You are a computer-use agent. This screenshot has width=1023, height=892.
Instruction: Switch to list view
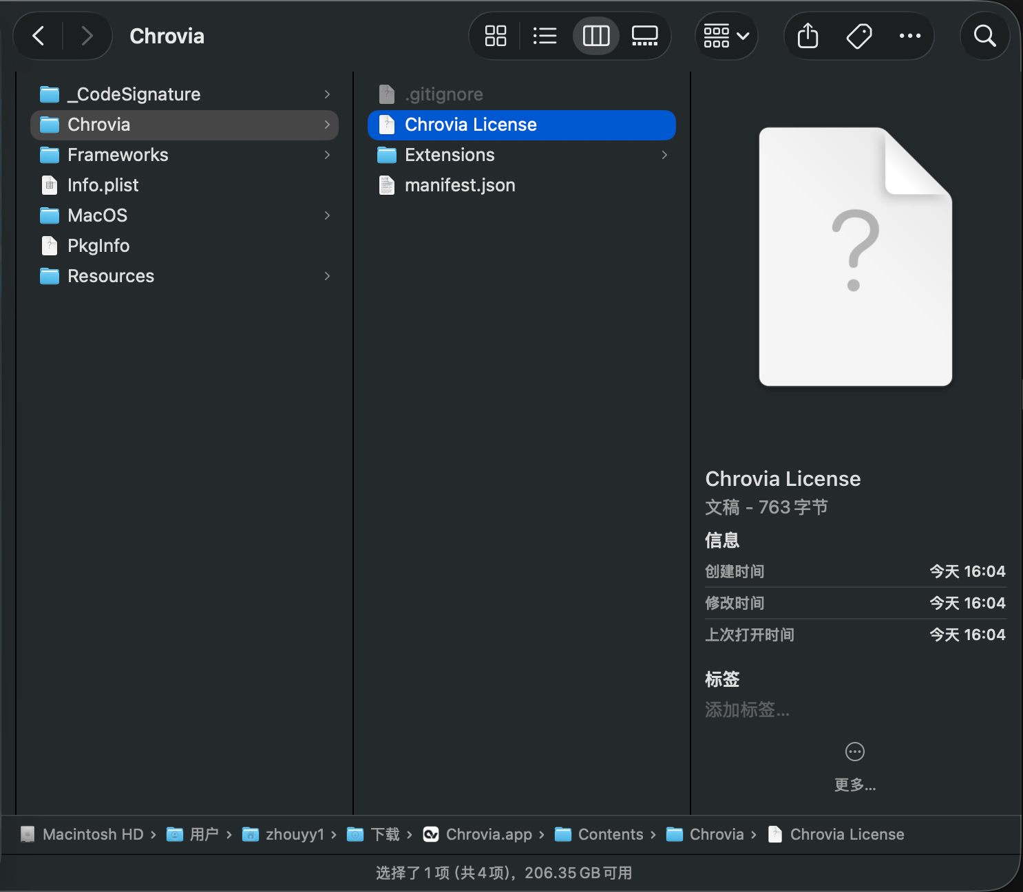(545, 36)
